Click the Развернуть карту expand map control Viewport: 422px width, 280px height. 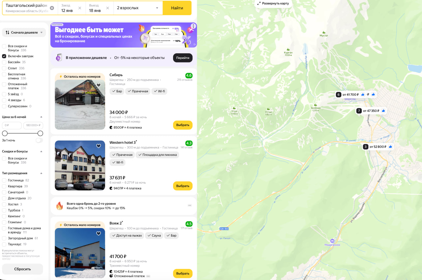coord(273,3)
